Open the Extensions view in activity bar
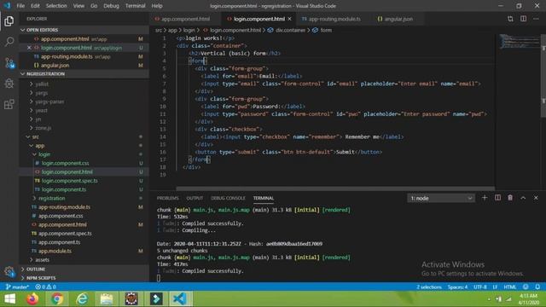 tap(9, 104)
